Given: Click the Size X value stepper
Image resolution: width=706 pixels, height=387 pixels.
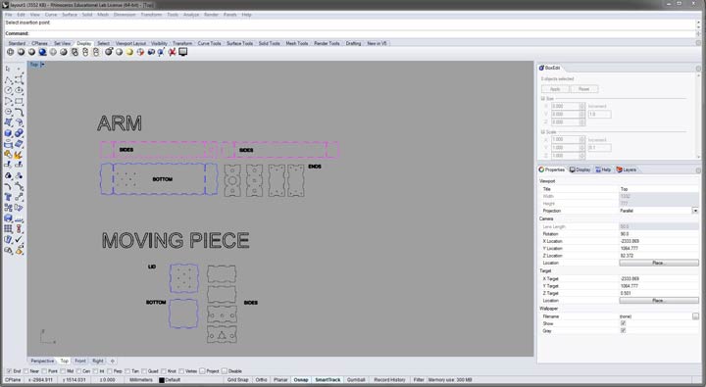Looking at the screenshot, I should click(x=582, y=106).
